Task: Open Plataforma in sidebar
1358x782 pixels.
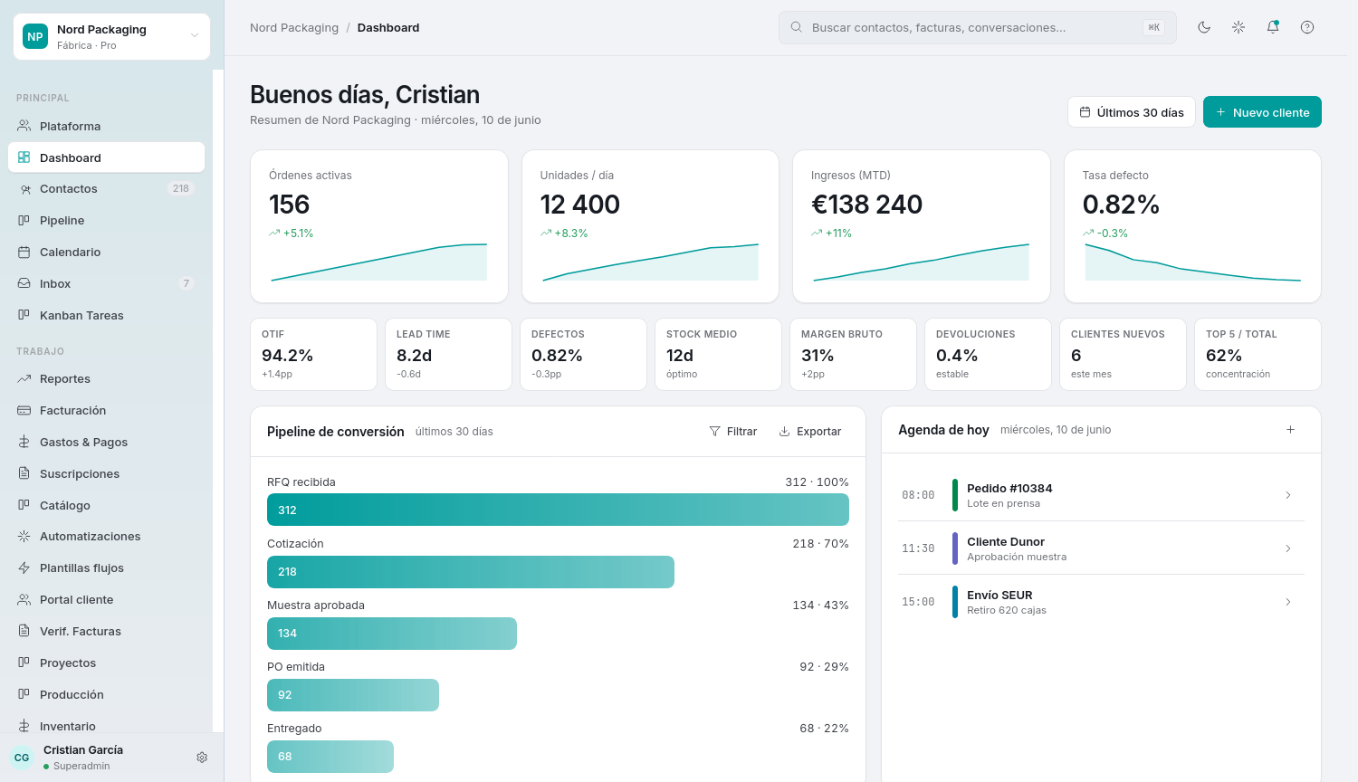Action: [x=107, y=126]
